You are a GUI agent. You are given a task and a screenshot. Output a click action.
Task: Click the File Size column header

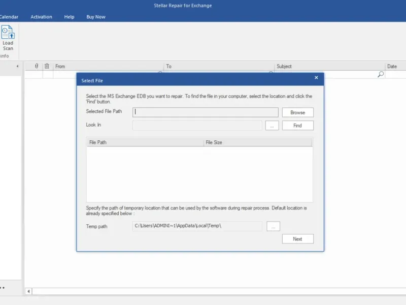258,142
